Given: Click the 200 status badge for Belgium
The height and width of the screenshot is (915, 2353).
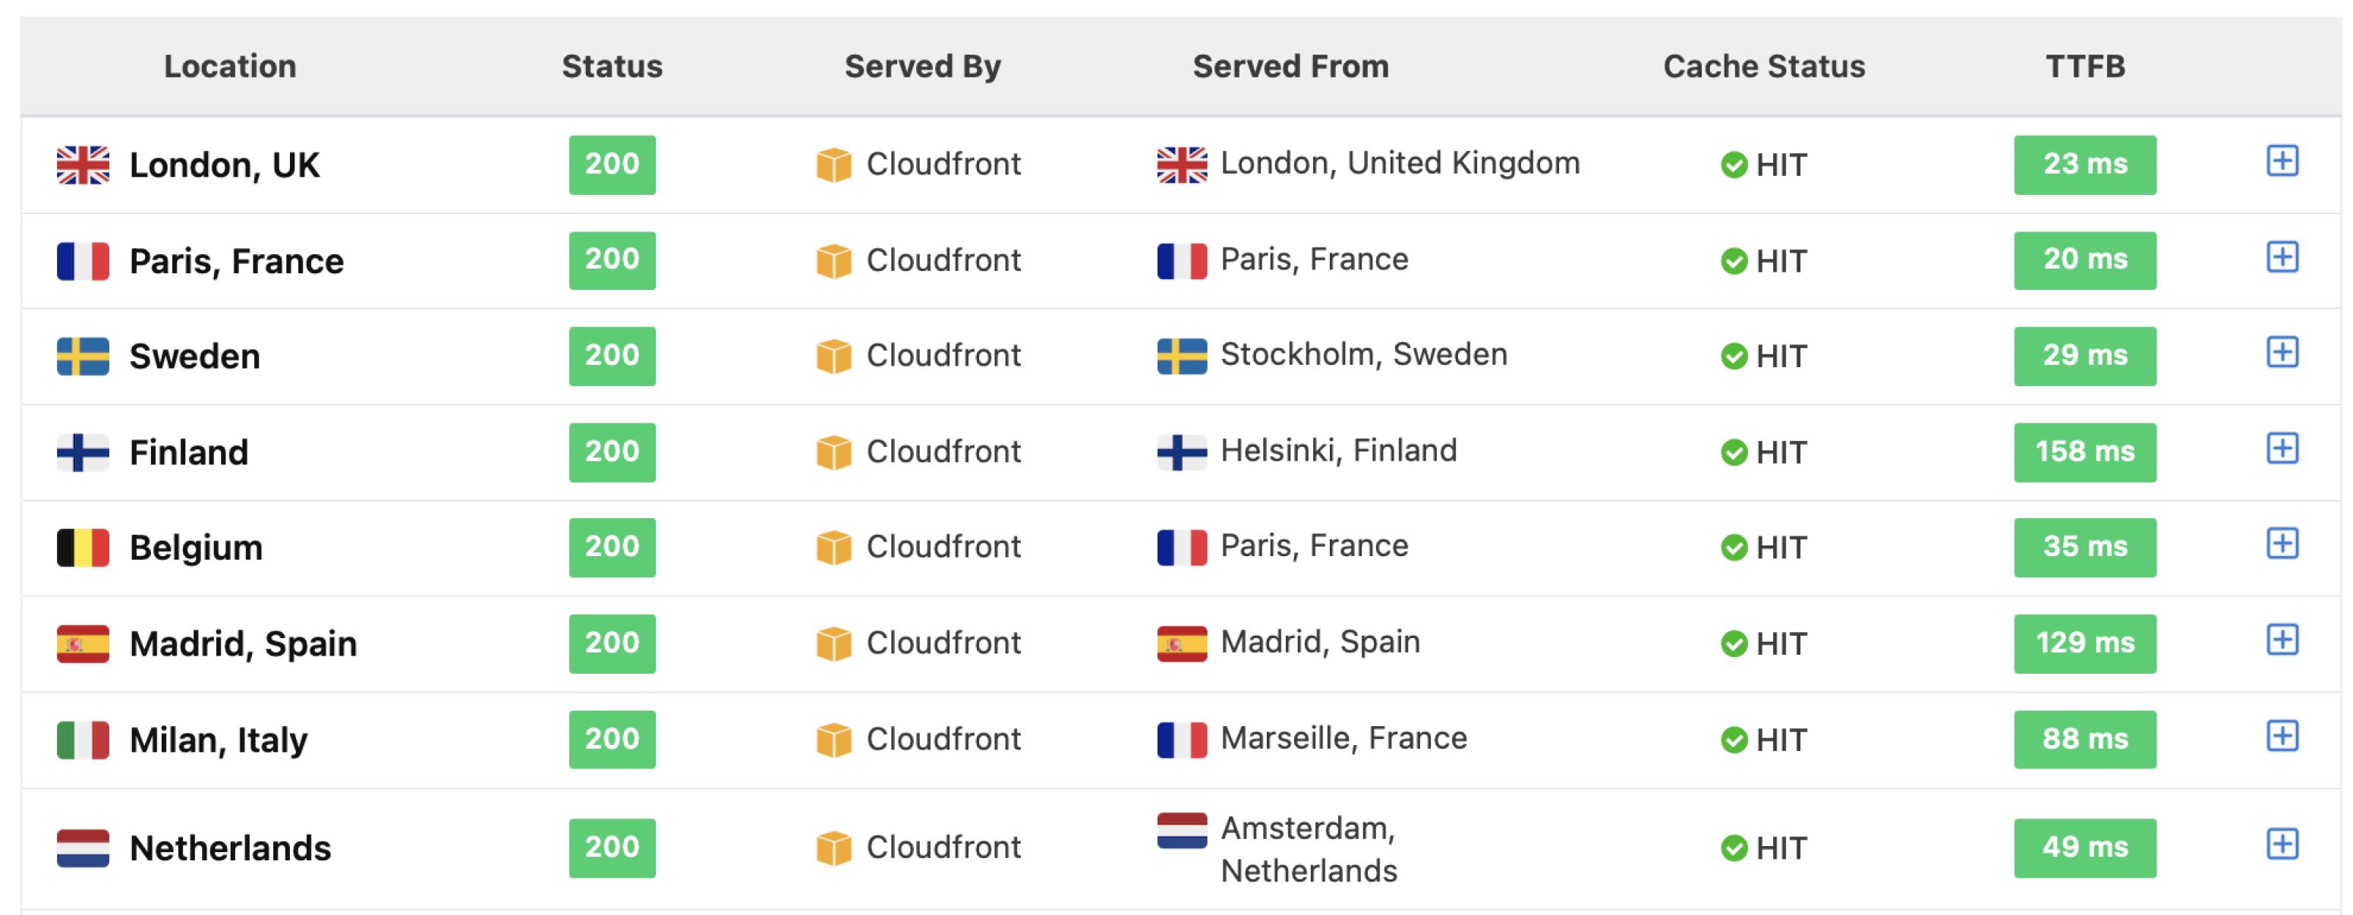Looking at the screenshot, I should pos(612,547).
